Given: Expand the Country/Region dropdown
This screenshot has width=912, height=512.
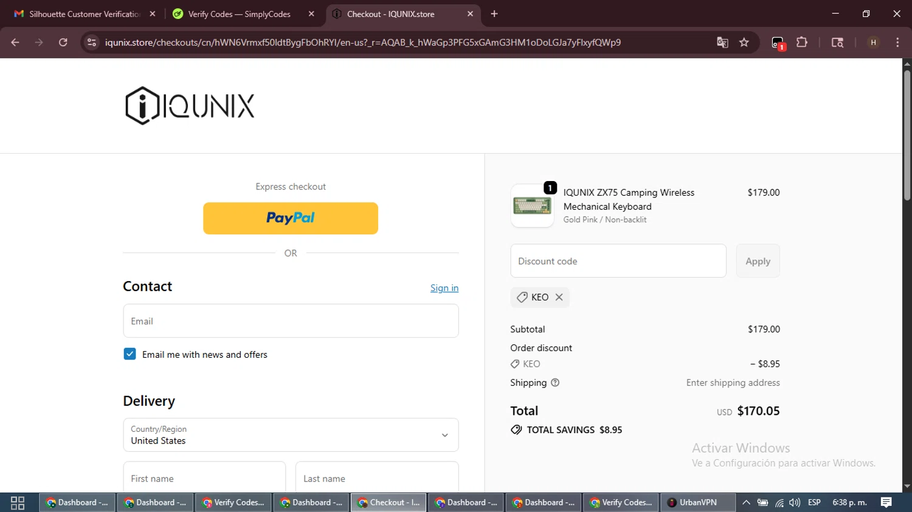Looking at the screenshot, I should [x=291, y=435].
